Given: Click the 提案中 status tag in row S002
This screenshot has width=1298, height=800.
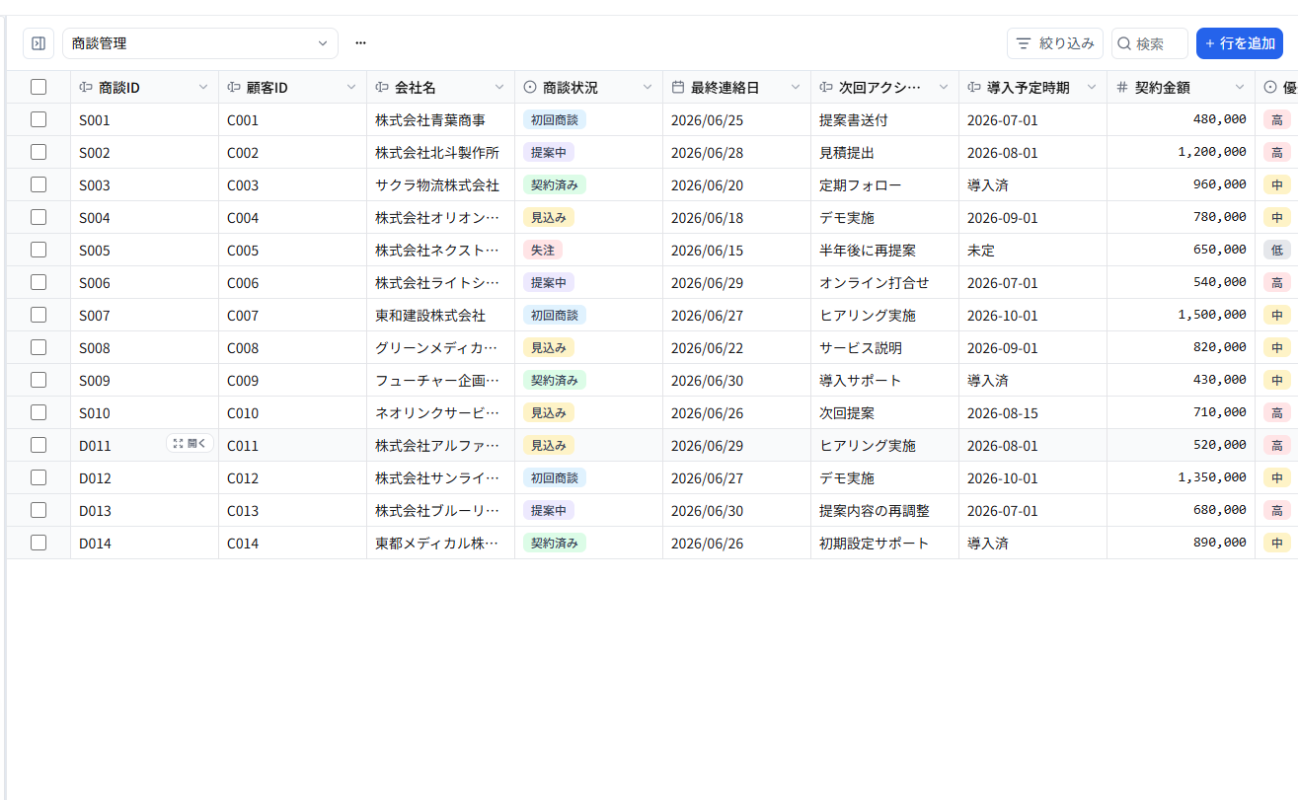Looking at the screenshot, I should pyautogui.click(x=549, y=153).
